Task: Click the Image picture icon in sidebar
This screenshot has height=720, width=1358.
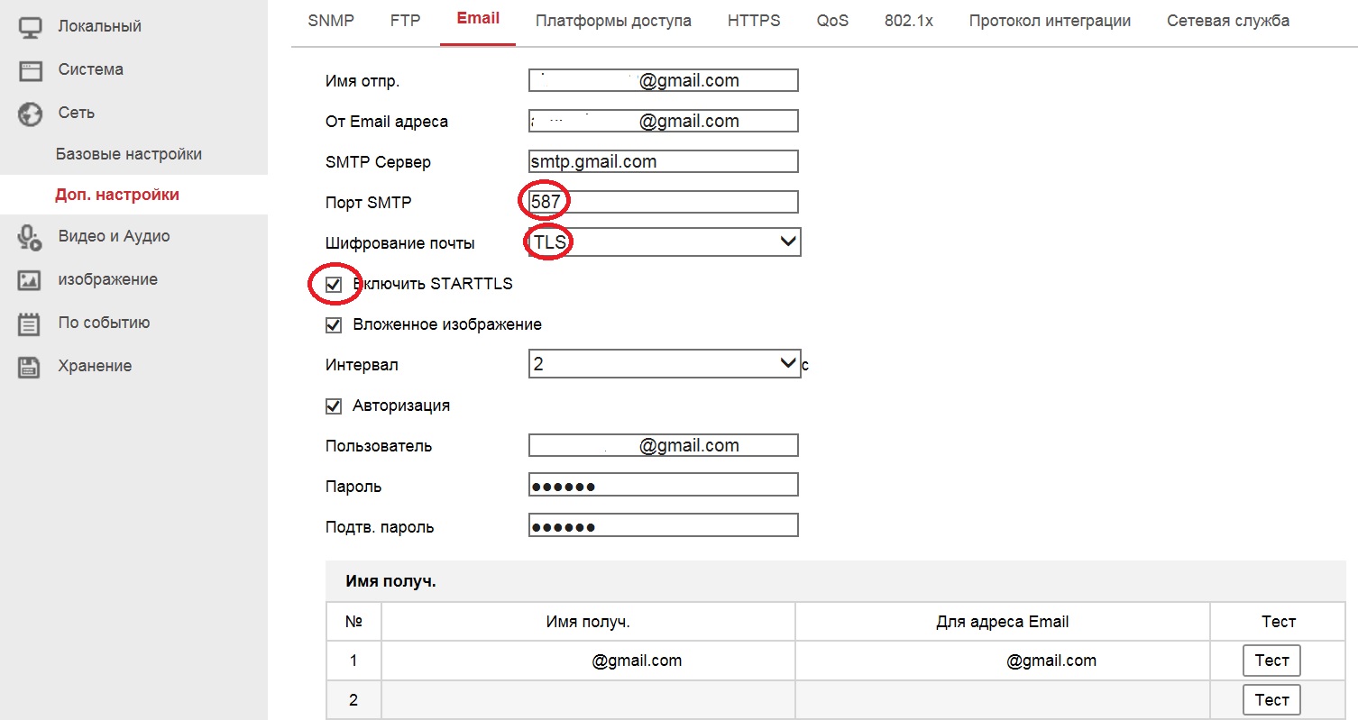Action: [x=31, y=280]
